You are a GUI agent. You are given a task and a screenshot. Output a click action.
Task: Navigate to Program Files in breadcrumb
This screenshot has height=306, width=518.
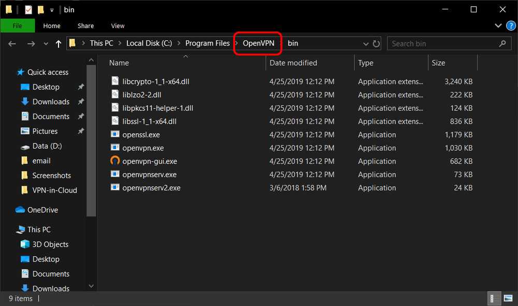[x=207, y=43]
